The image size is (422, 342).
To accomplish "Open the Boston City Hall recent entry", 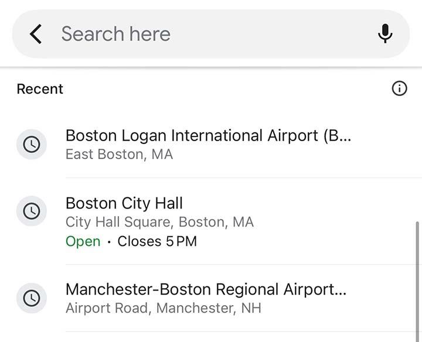I will coord(124,203).
